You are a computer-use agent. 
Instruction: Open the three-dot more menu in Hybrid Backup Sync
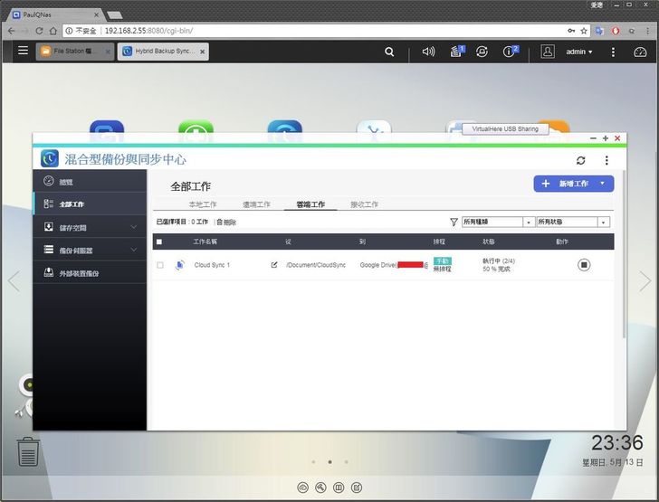pos(606,160)
